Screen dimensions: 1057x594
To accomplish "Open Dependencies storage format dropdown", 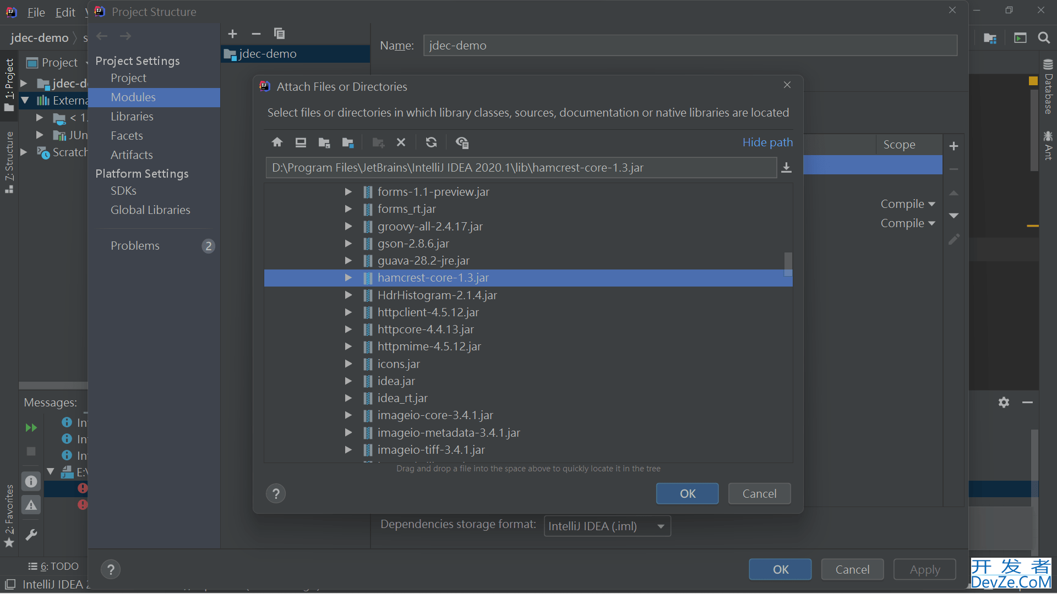I will click(607, 526).
